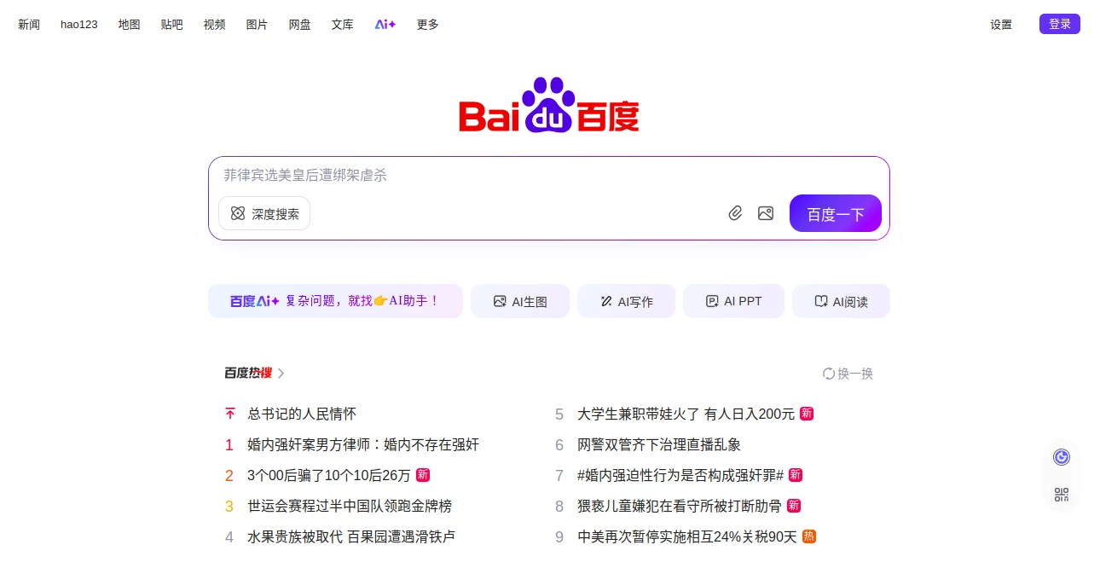Click the 百度一下 search button

click(836, 213)
